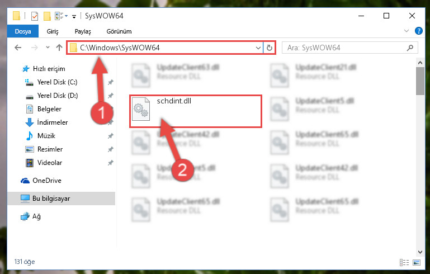The height and width of the screenshot is (274, 430).
Task: Customize quick access toolbar dropdown
Action: [x=74, y=17]
